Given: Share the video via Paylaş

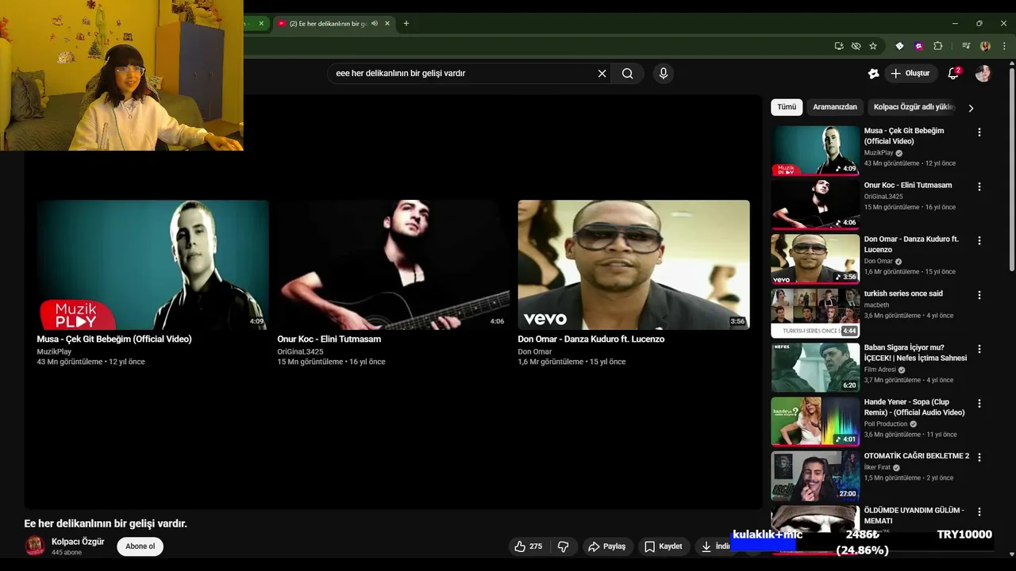Looking at the screenshot, I should point(607,546).
